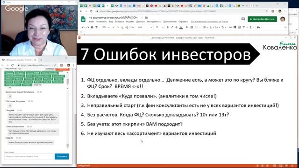Go back in the Sheets browser window
Screen dimensions: 299x168
click(x=81, y=11)
